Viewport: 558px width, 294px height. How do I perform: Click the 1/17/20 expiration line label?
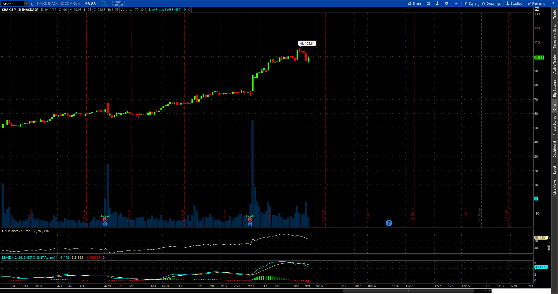[x=506, y=215]
